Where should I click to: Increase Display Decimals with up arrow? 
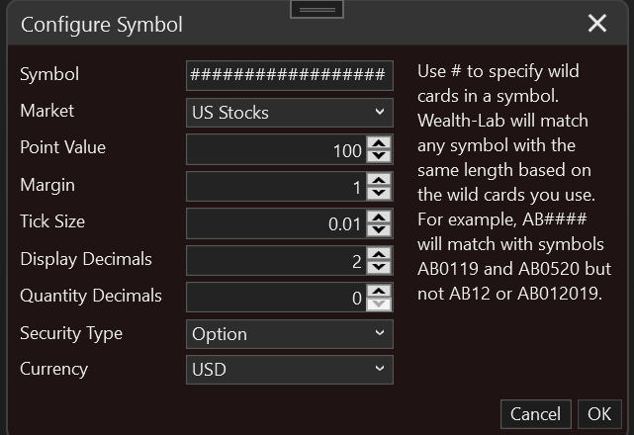click(x=379, y=254)
